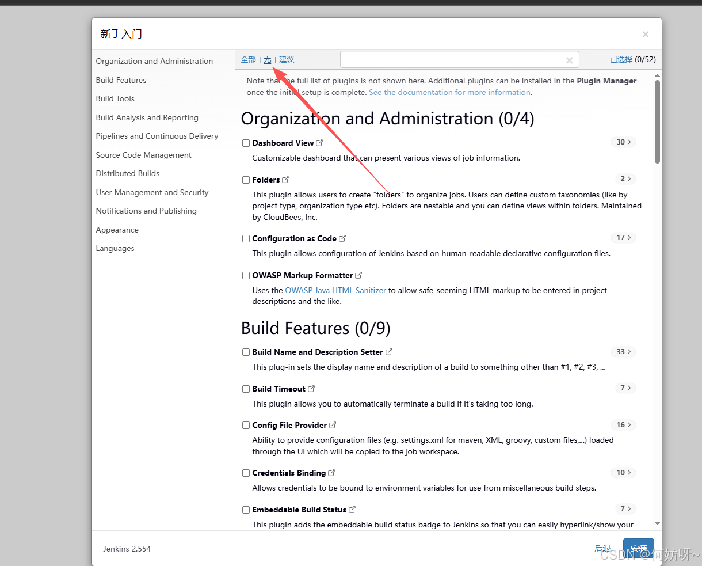Screen dimensions: 702x566
Task: Open Pipelines and Continuous Delivery category
Action: click(x=157, y=136)
